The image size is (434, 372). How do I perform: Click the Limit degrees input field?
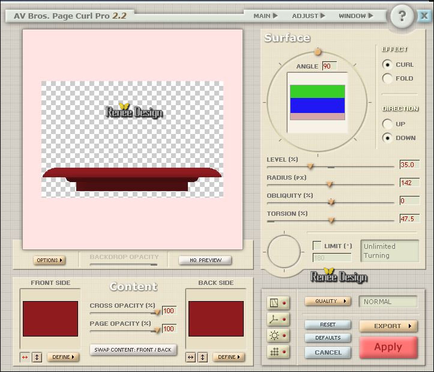coord(332,258)
